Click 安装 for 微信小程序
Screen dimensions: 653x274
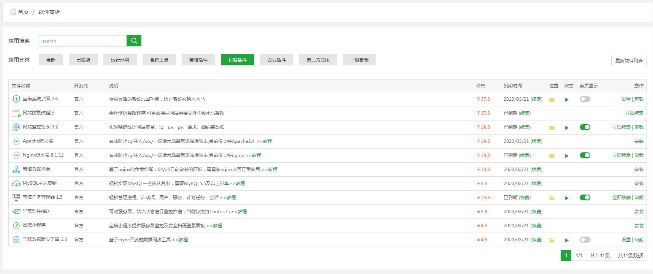pos(639,225)
